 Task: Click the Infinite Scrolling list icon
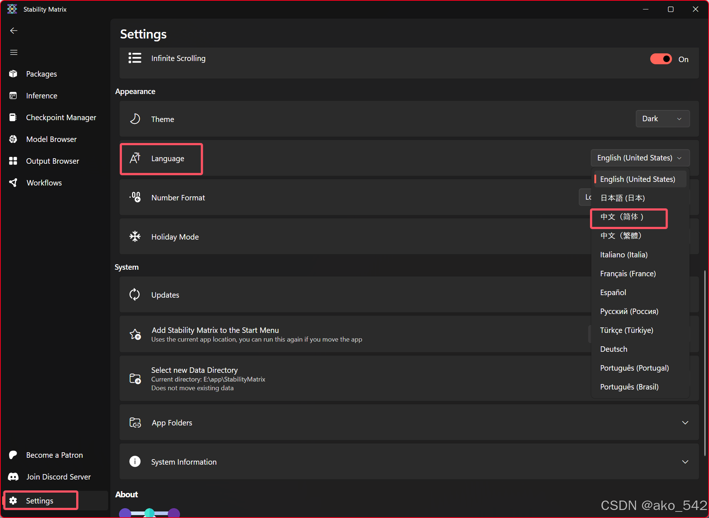tap(135, 58)
